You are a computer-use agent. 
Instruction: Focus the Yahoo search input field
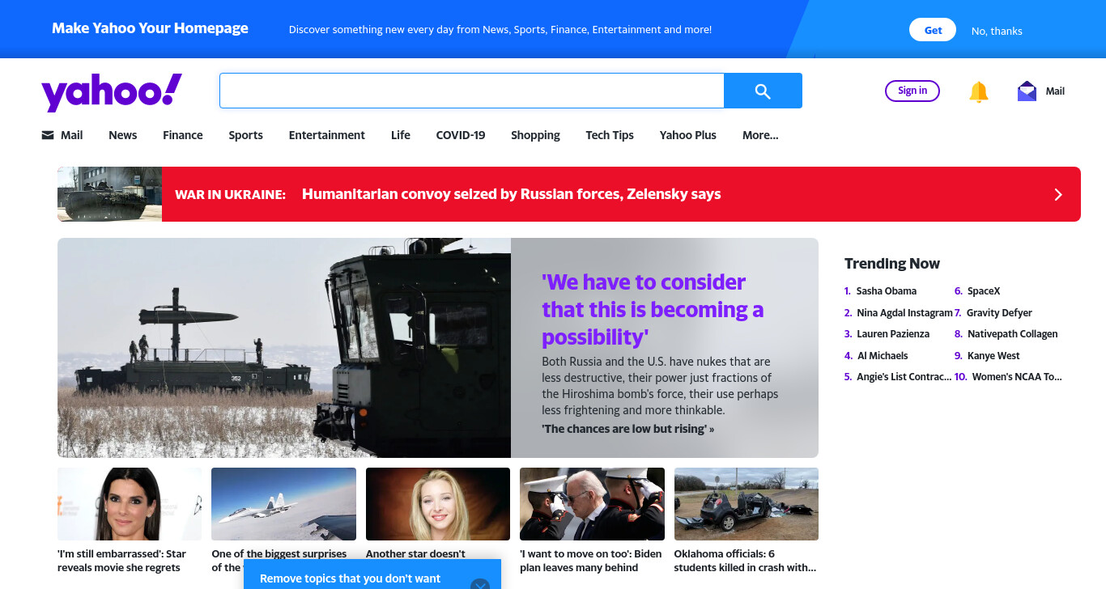pyautogui.click(x=471, y=91)
